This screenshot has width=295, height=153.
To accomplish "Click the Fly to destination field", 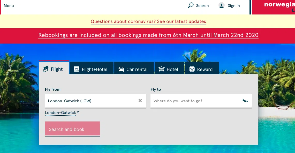I will pyautogui.click(x=194, y=101).
